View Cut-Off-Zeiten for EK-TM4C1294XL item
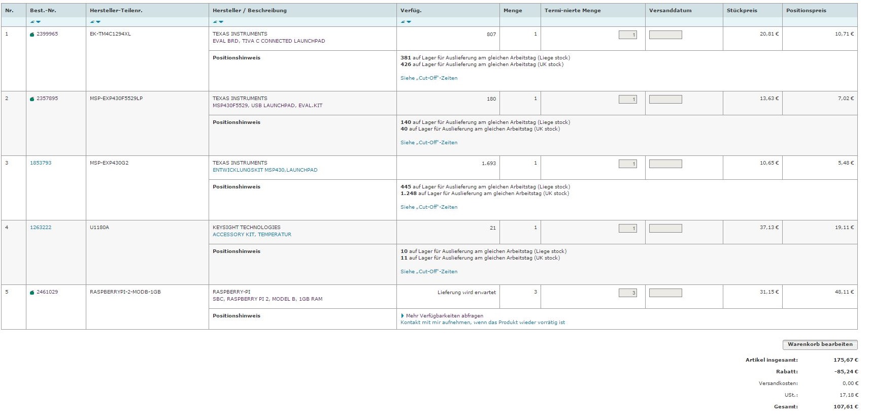This screenshot has width=870, height=416. click(x=429, y=78)
